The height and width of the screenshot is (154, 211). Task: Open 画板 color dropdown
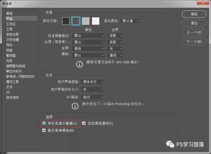[x=88, y=55]
